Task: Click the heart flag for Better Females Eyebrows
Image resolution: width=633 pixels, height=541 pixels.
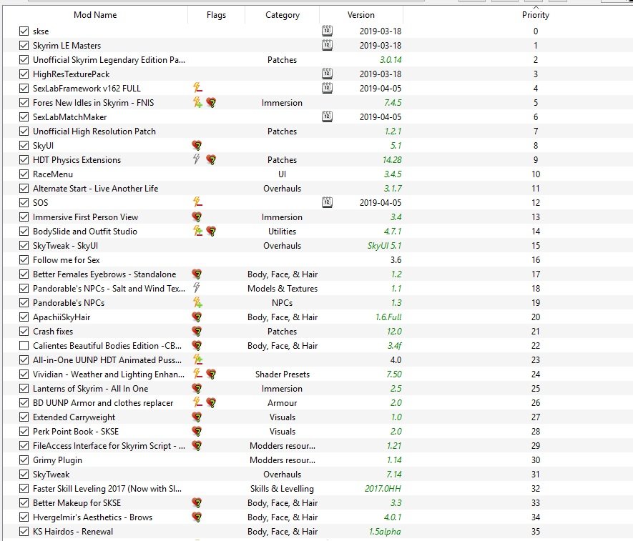Action: tap(197, 274)
